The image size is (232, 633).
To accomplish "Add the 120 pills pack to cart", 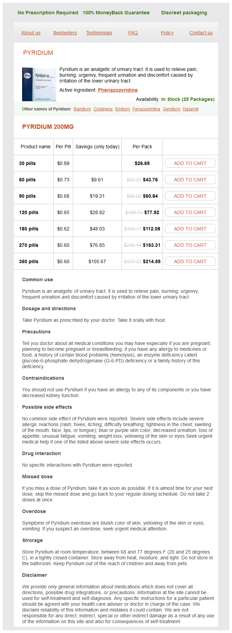I will 190,212.
